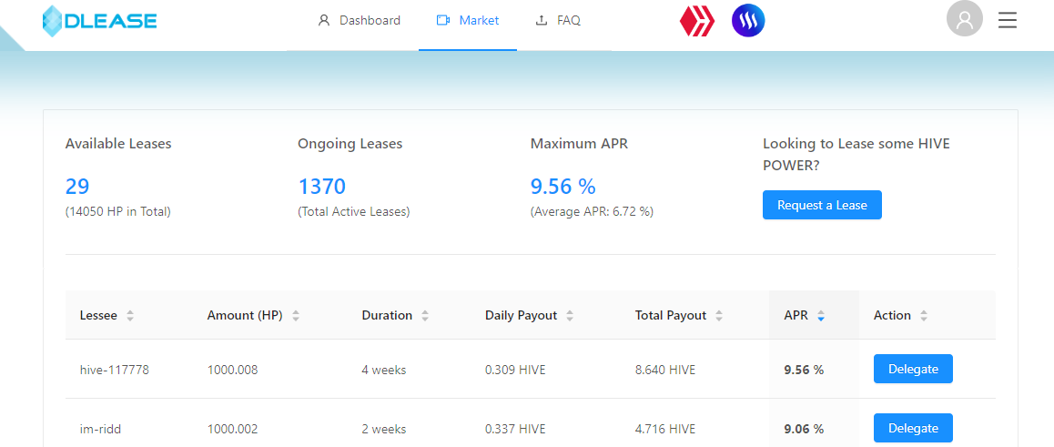Viewport: 1054px width, 447px height.
Task: Click the Dashboard person icon
Action: click(x=324, y=20)
